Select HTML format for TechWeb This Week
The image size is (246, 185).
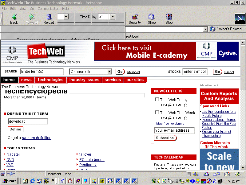pyautogui.click(x=186, y=118)
